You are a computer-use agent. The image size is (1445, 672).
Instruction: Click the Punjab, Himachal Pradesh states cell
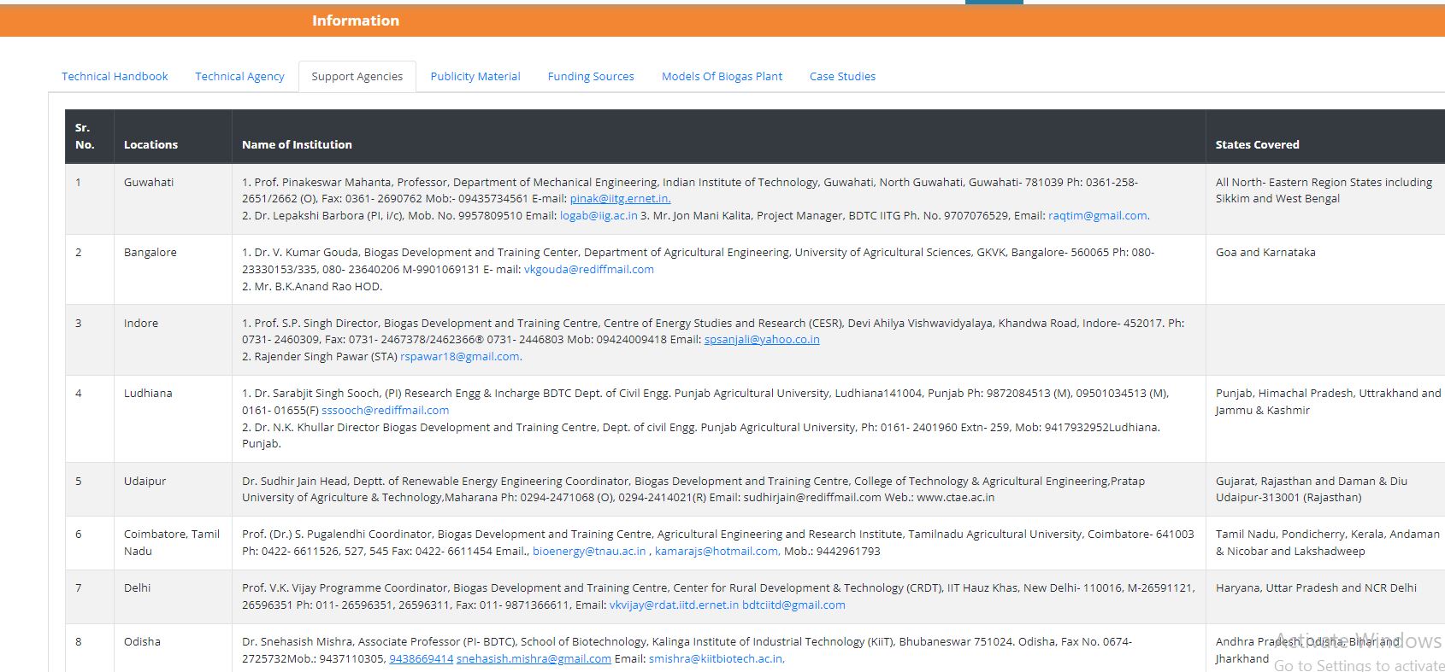click(x=1325, y=418)
